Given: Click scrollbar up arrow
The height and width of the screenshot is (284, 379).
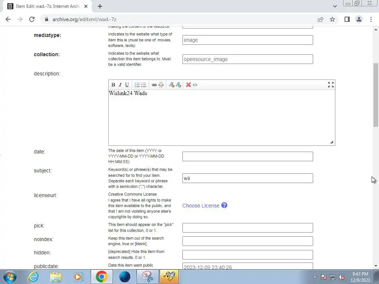Looking at the screenshot, I should (x=376, y=30).
